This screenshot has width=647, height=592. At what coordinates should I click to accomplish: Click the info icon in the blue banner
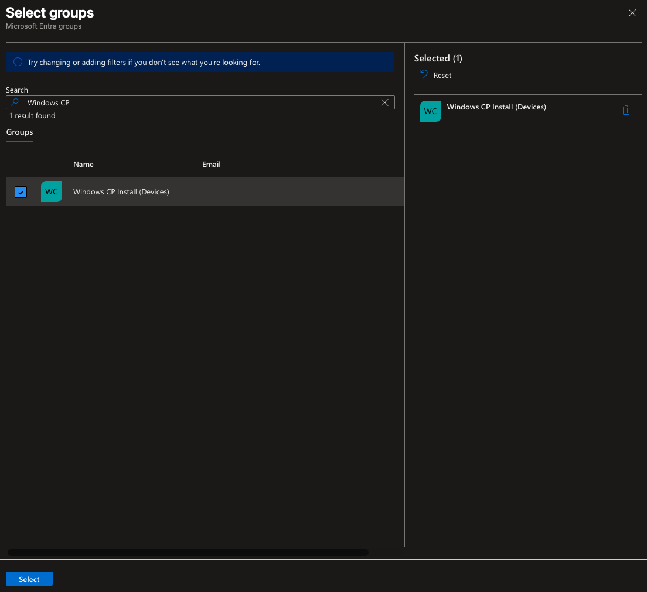coord(18,62)
